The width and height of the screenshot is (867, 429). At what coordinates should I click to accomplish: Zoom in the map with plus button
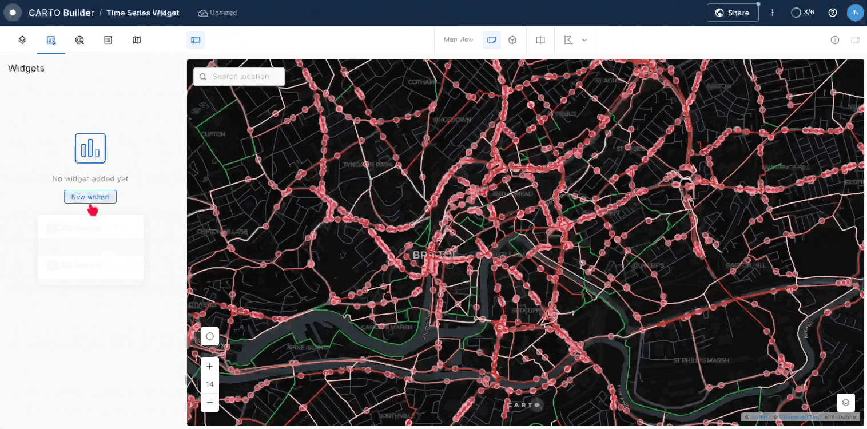pyautogui.click(x=210, y=366)
